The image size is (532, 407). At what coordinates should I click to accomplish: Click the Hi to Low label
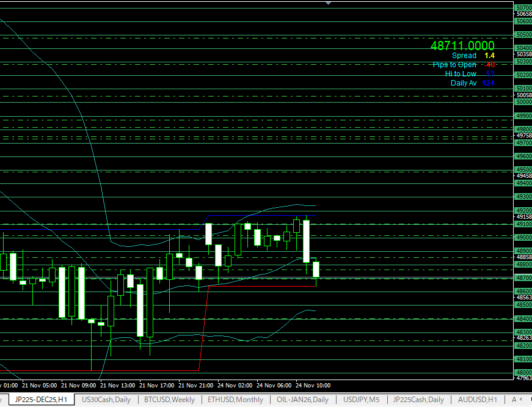point(461,74)
